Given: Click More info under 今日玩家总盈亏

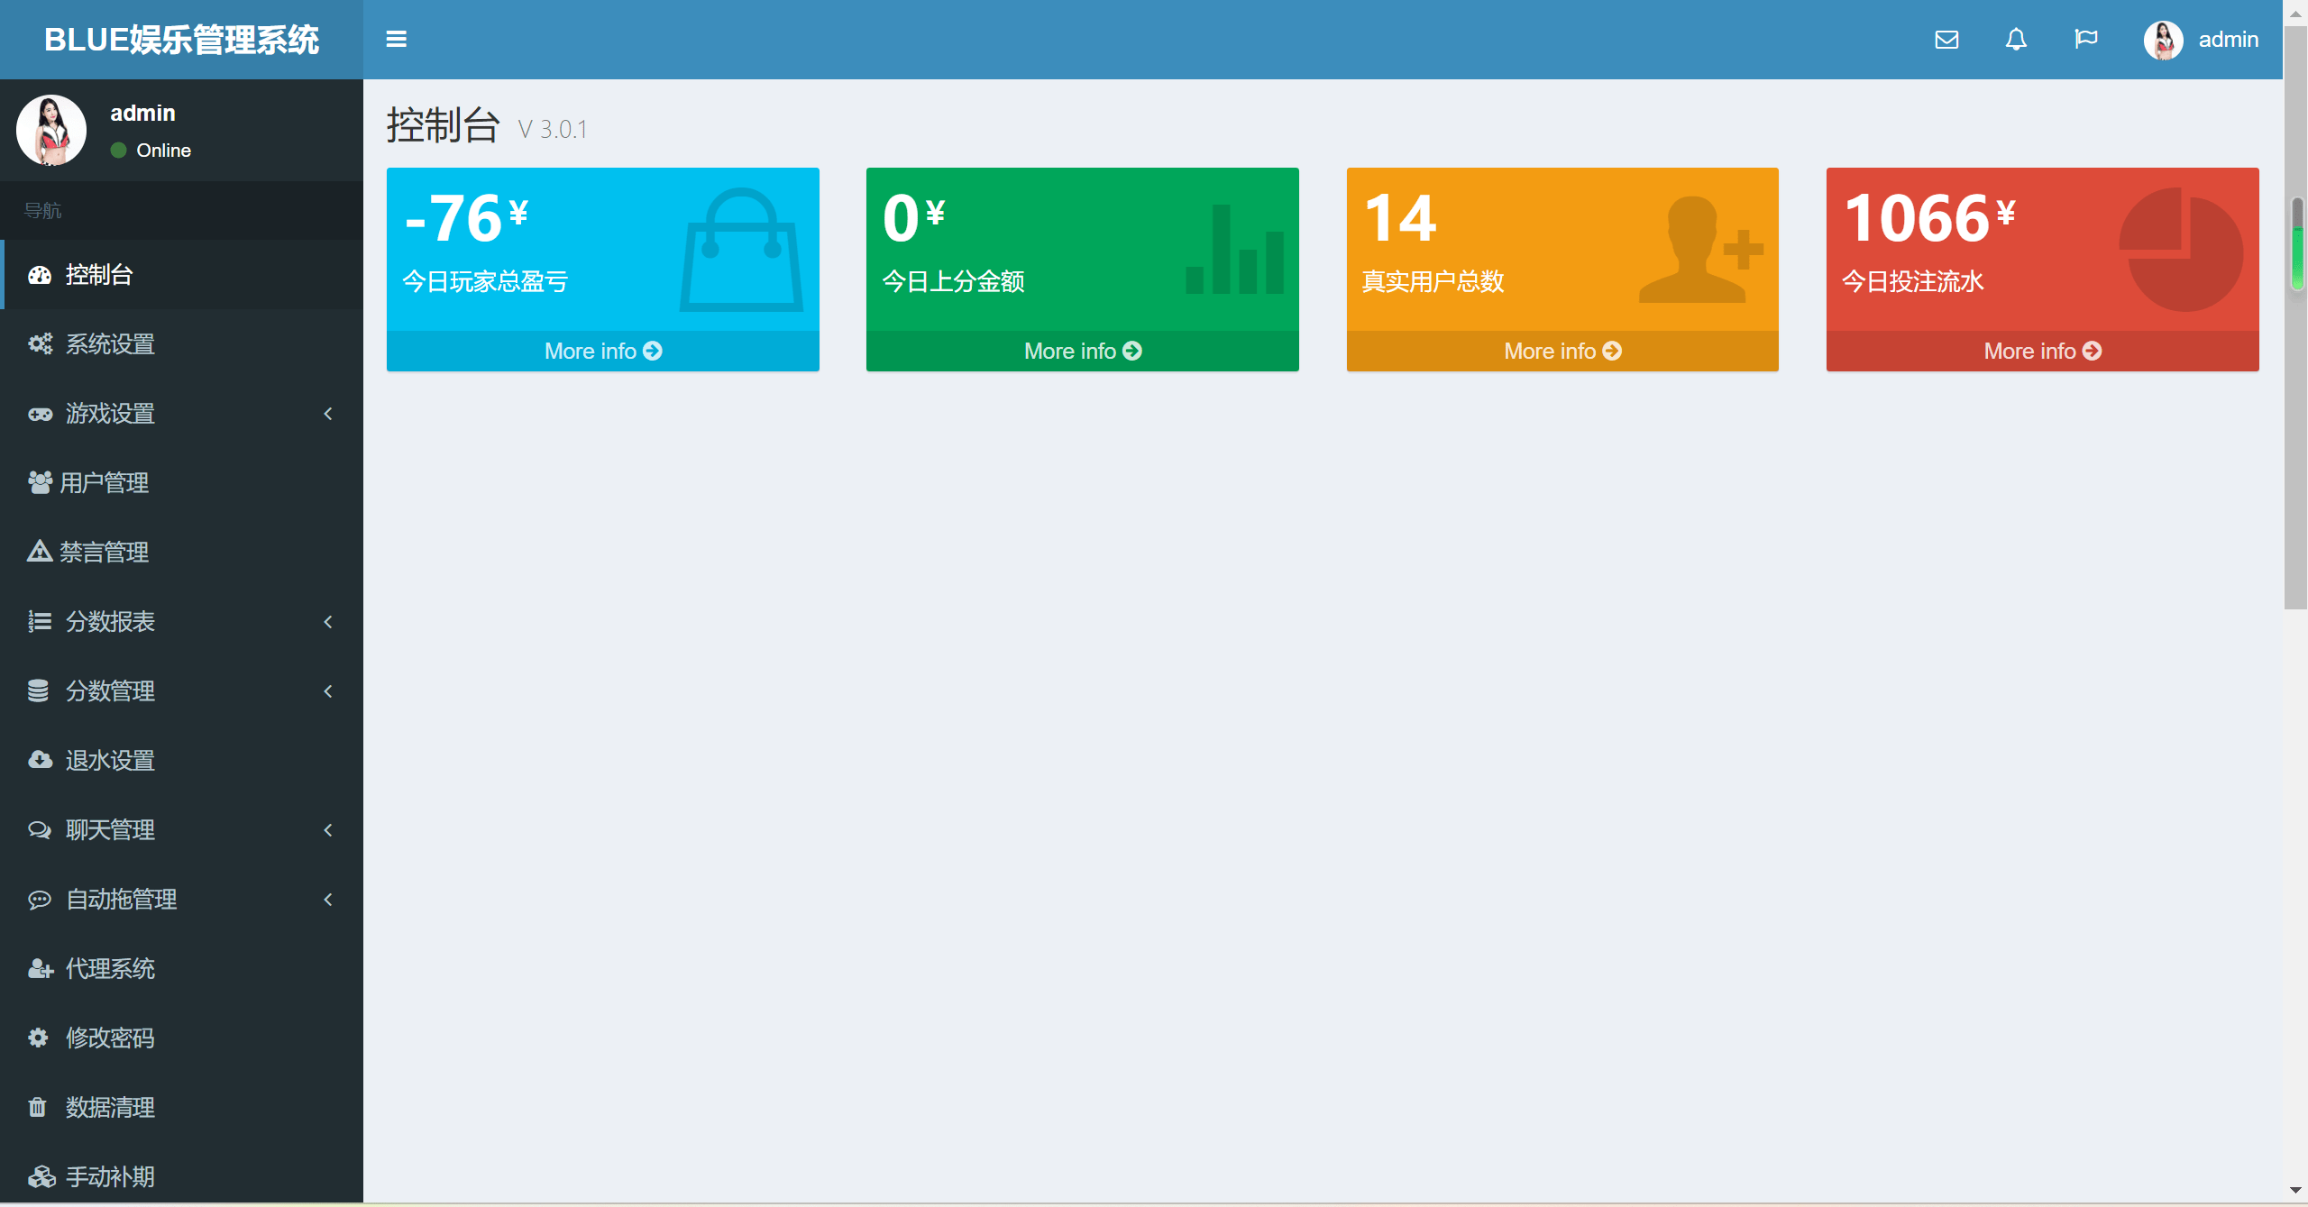Looking at the screenshot, I should click(x=602, y=351).
